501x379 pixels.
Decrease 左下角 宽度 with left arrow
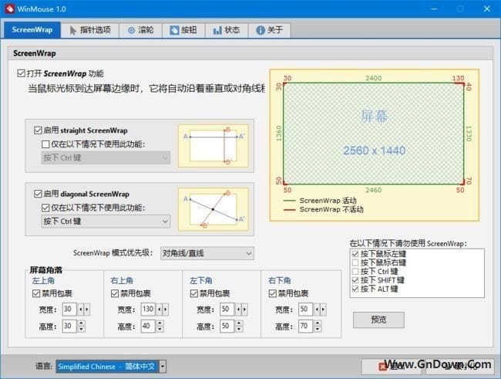click(238, 310)
